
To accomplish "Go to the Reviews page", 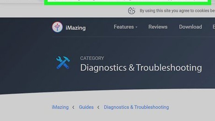I will [158, 27].
